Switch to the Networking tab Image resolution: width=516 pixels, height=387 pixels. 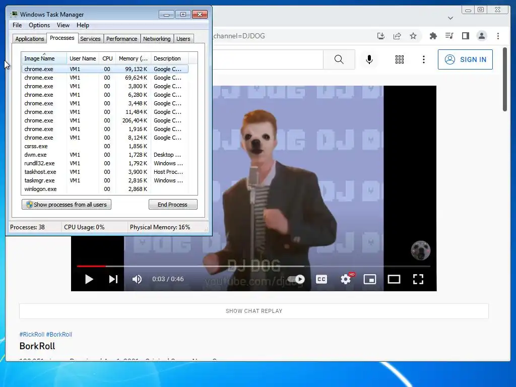coord(157,39)
